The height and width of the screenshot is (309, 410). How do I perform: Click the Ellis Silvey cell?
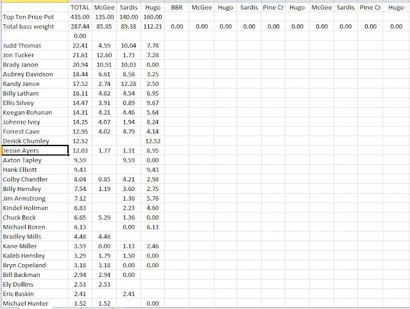[35, 103]
